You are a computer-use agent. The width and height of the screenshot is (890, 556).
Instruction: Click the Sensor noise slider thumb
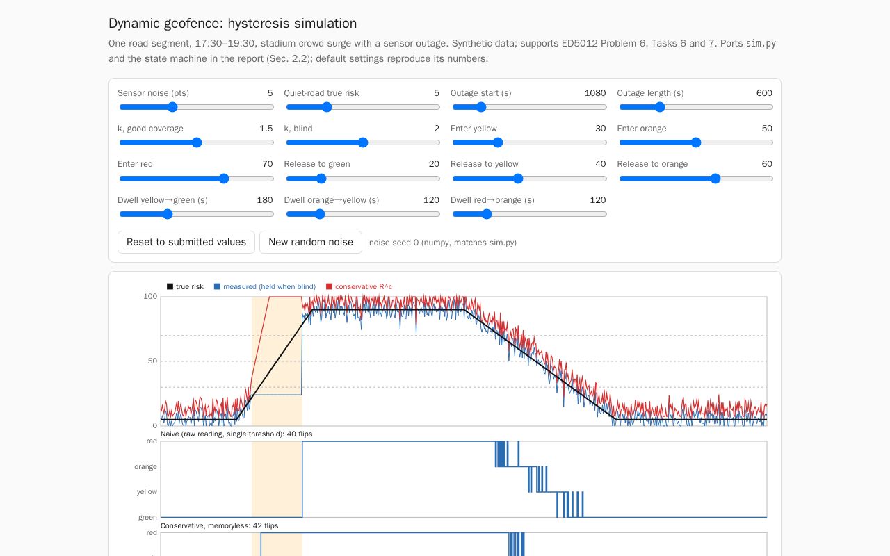pyautogui.click(x=172, y=107)
